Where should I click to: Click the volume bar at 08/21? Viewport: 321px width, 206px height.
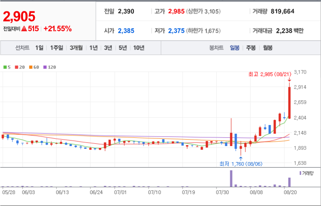coord(289,182)
